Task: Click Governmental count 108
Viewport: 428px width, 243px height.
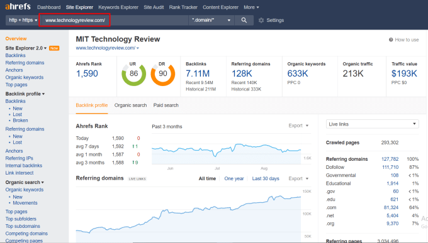Action: (x=395, y=175)
